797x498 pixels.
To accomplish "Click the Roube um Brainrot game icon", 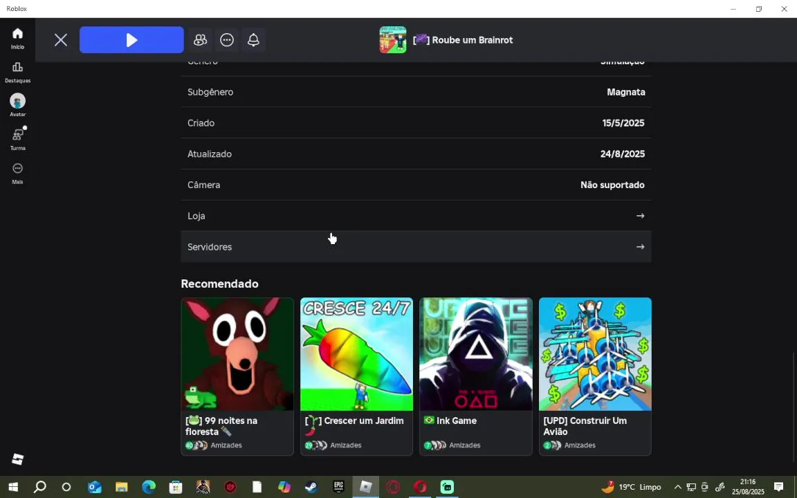I will pos(392,39).
